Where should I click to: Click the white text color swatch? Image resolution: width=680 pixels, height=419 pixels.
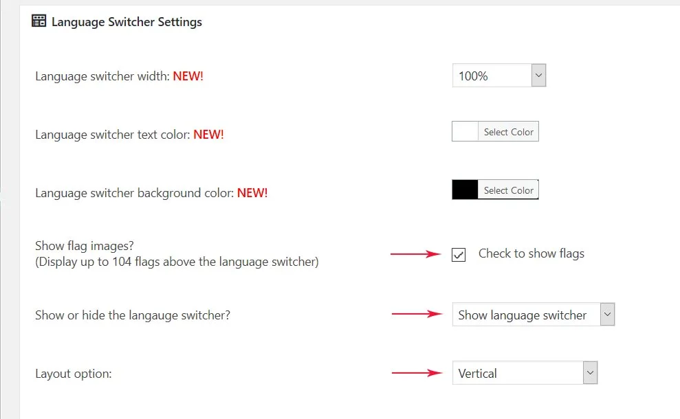[x=465, y=131]
